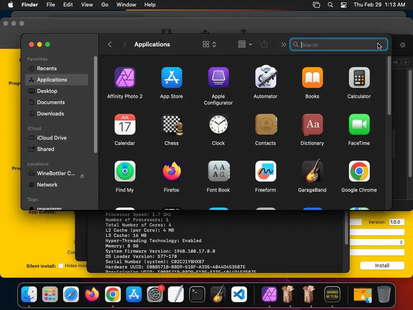Open Trash from the Dock
This screenshot has height=310, width=413.
[384, 294]
